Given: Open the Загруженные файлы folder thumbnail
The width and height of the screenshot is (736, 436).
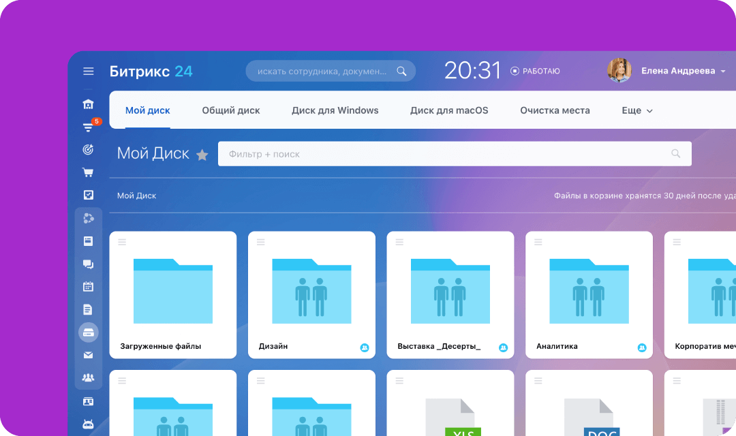Looking at the screenshot, I should point(172,291).
